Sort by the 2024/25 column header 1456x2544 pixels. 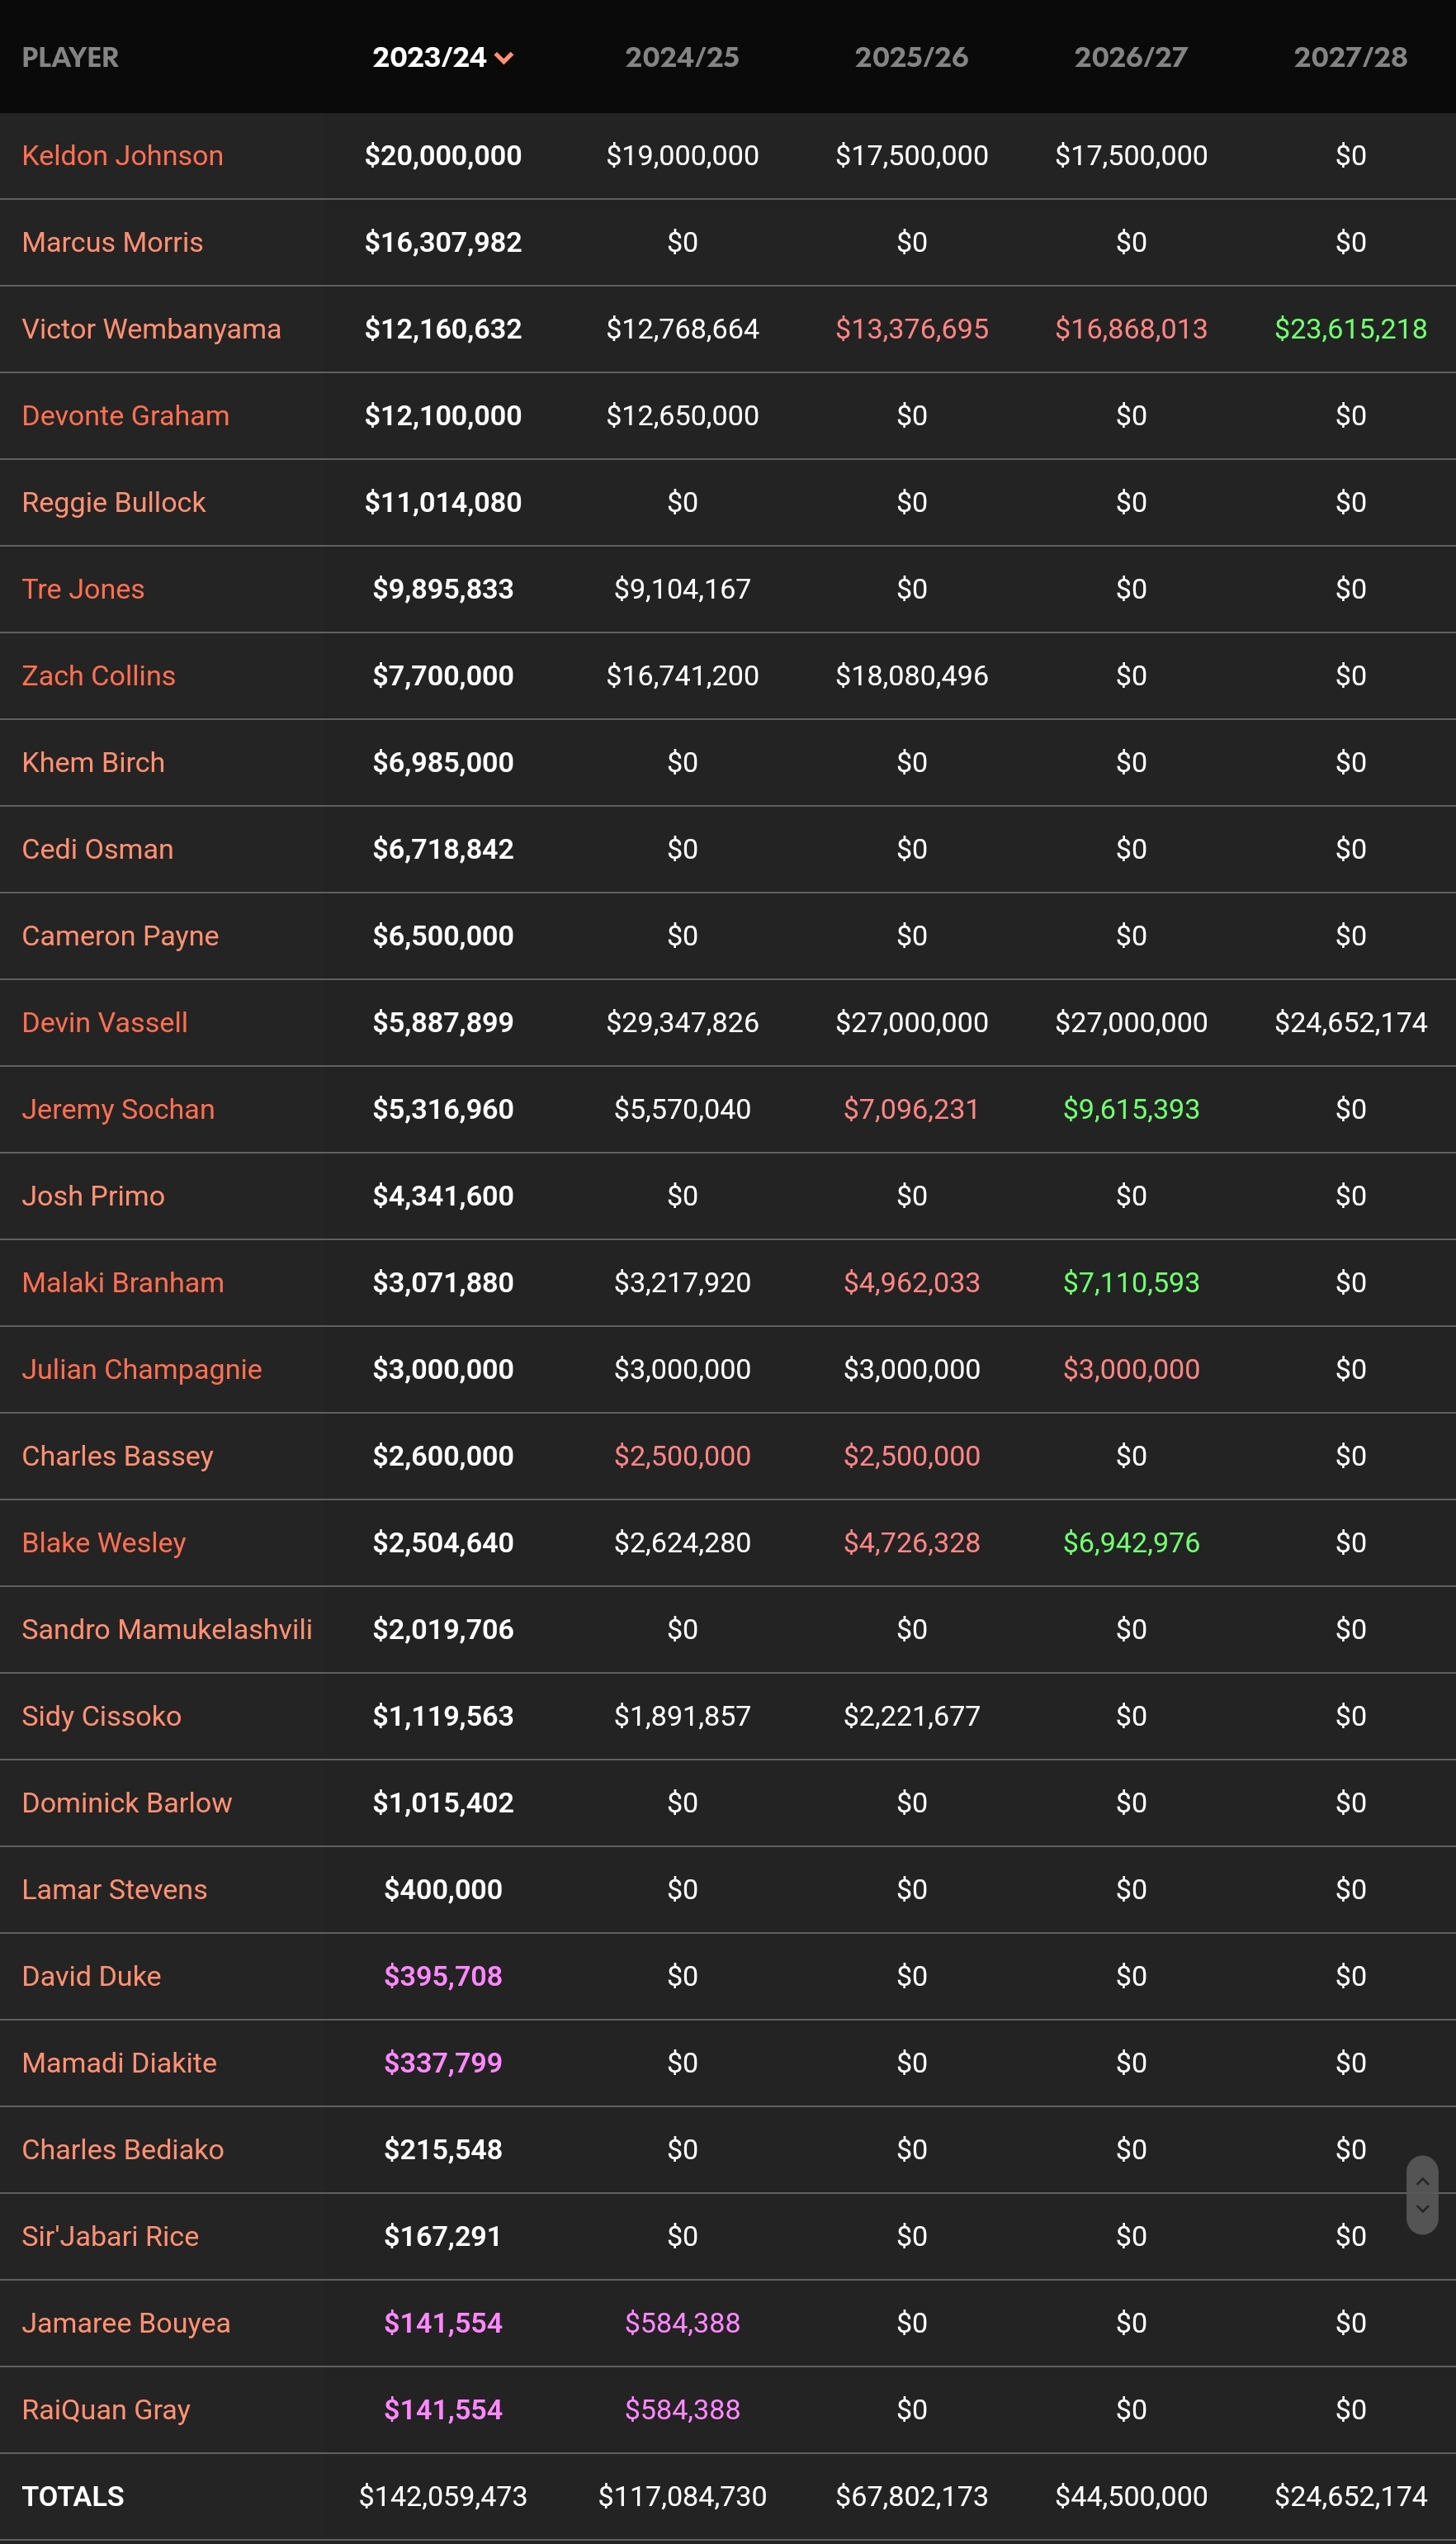682,57
